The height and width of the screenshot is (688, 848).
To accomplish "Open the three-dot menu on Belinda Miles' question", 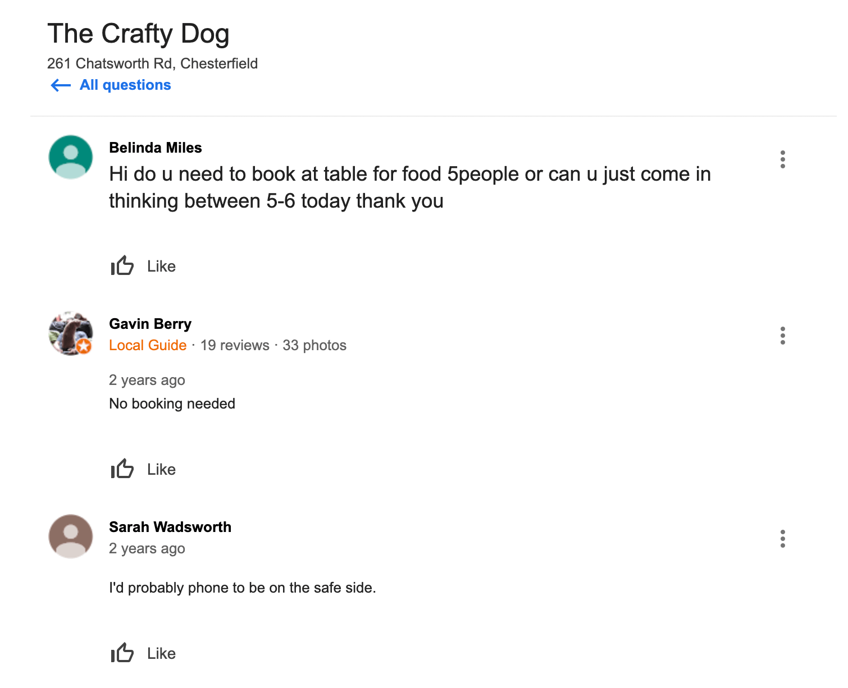I will tap(782, 159).
